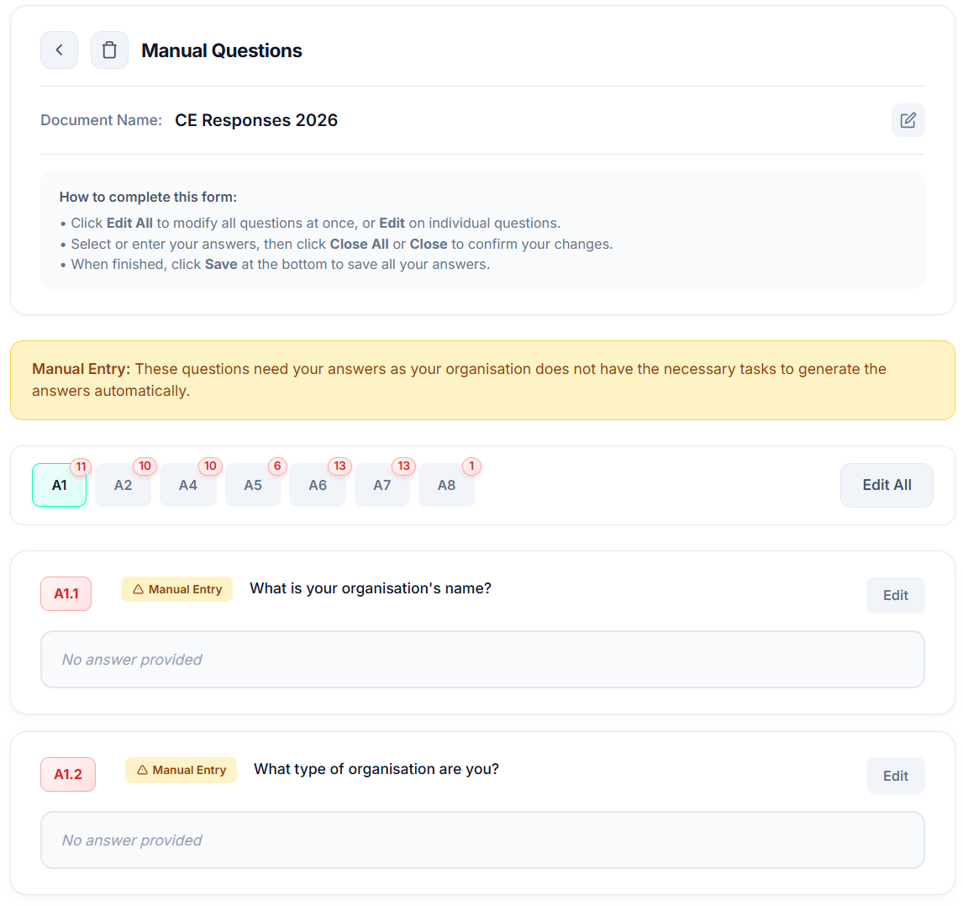Click the trash delete icon
This screenshot has height=906, width=963.
click(x=109, y=50)
